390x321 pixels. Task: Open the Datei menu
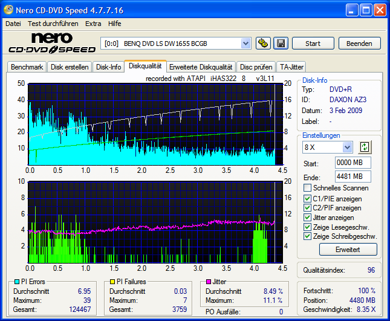click(13, 24)
